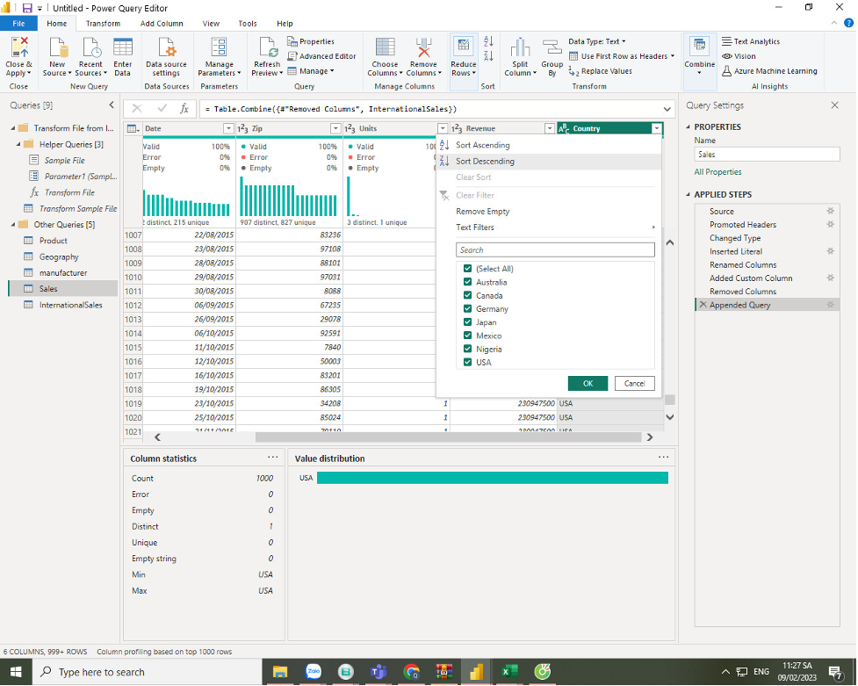The width and height of the screenshot is (858, 686).
Task: Choose Sort Descending from the filter menu
Action: click(485, 162)
